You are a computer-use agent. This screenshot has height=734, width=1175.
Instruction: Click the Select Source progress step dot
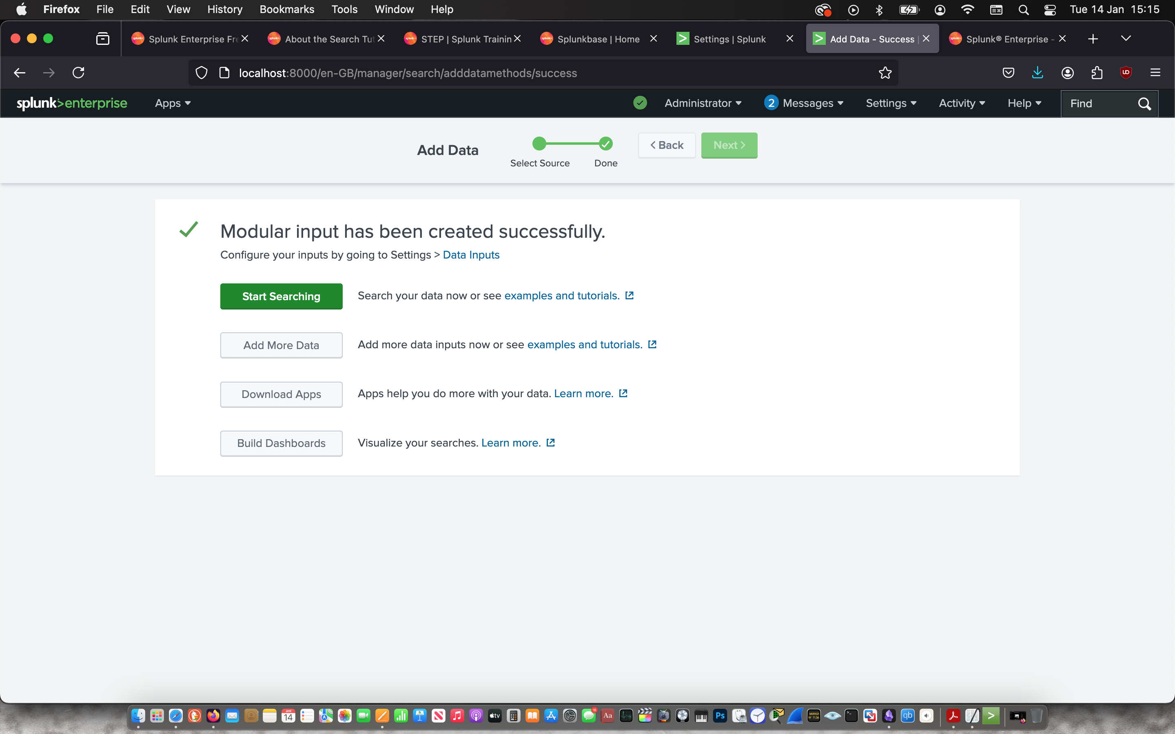coord(539,144)
